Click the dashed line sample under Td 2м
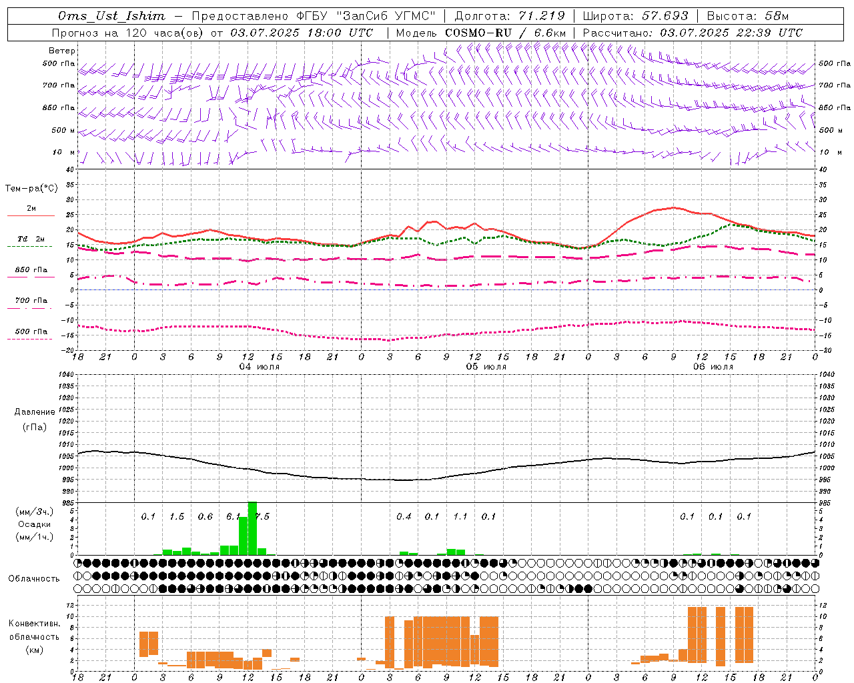Viewport: 854px width, 683px height. point(29,247)
